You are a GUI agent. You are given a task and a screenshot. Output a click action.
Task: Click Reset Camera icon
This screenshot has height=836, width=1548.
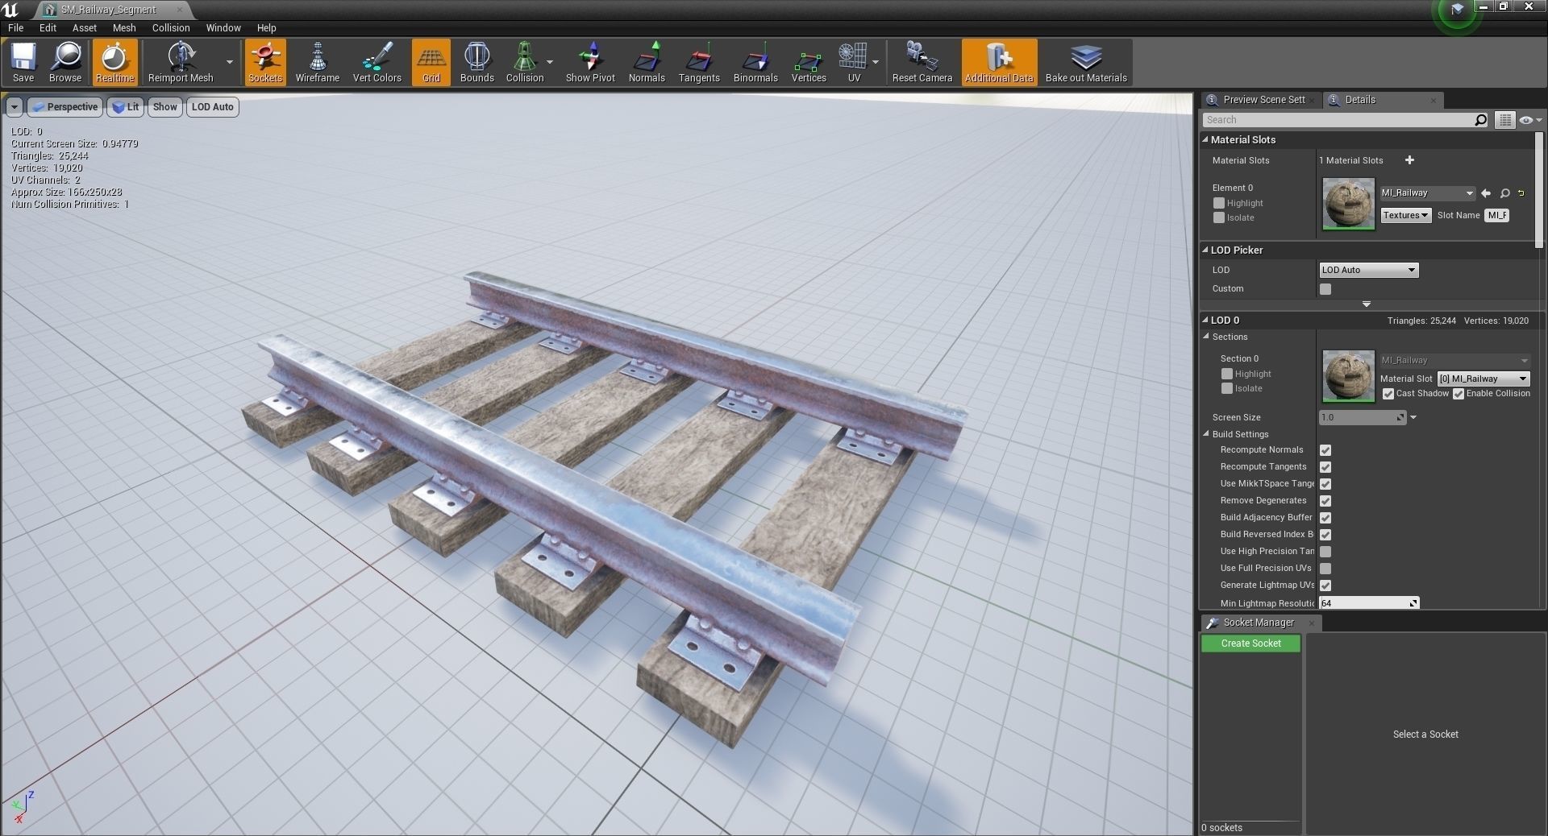pos(922,62)
